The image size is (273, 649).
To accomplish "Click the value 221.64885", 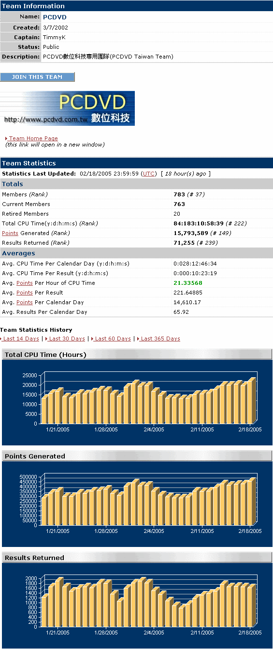I will point(186,293).
